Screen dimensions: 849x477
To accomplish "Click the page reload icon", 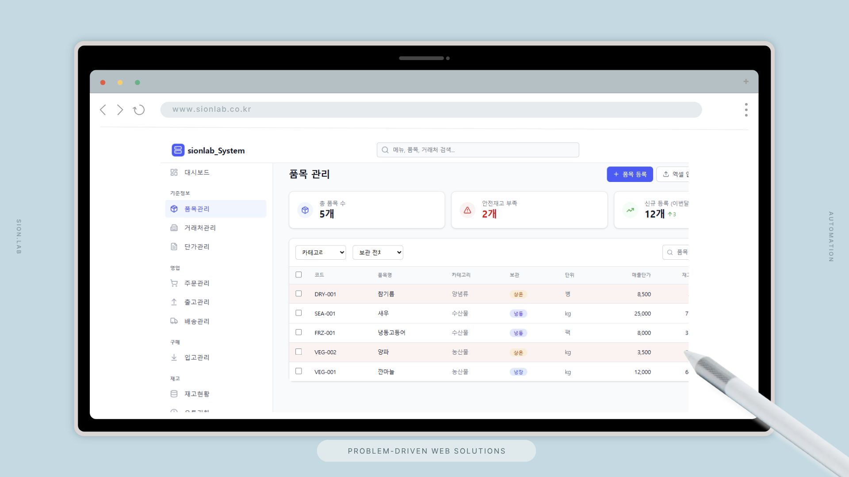I will (x=139, y=110).
